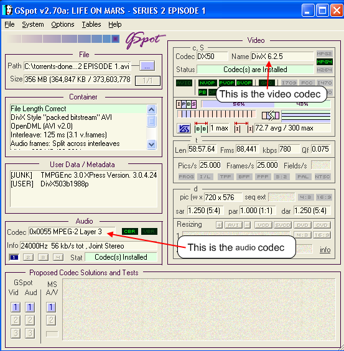Click the PROG scan indicator
This screenshot has width=344, height=351.
[186, 177]
